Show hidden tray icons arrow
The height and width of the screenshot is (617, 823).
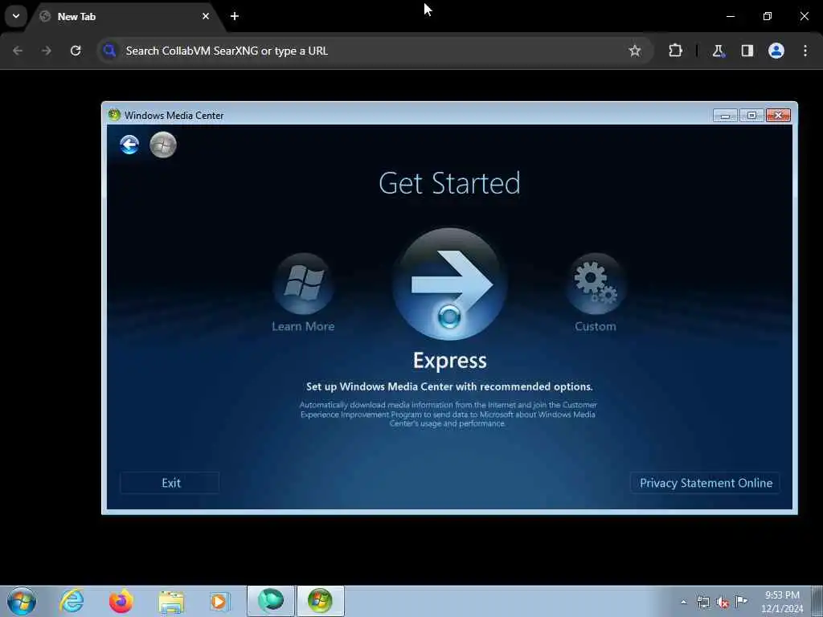683,602
